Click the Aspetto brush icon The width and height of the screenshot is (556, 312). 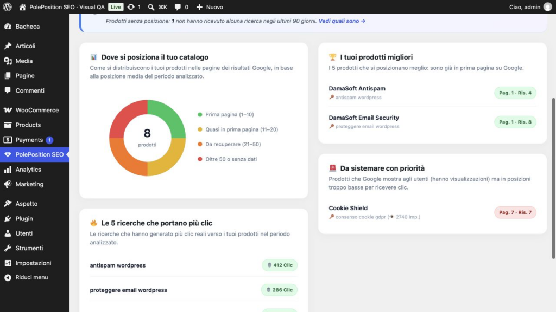[8, 204]
